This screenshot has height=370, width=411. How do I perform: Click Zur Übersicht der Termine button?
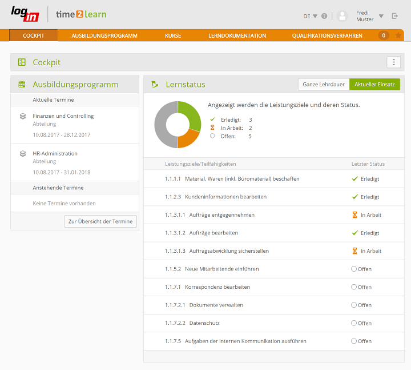tap(100, 221)
